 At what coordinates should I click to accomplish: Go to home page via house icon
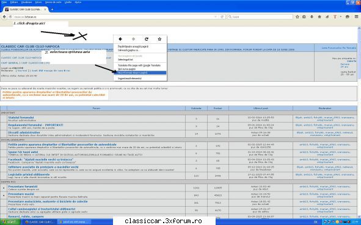[x=319, y=17]
